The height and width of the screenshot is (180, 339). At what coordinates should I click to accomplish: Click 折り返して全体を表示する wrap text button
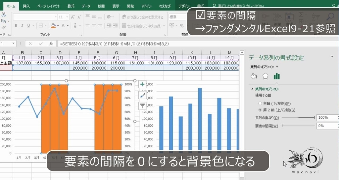tap(143, 17)
